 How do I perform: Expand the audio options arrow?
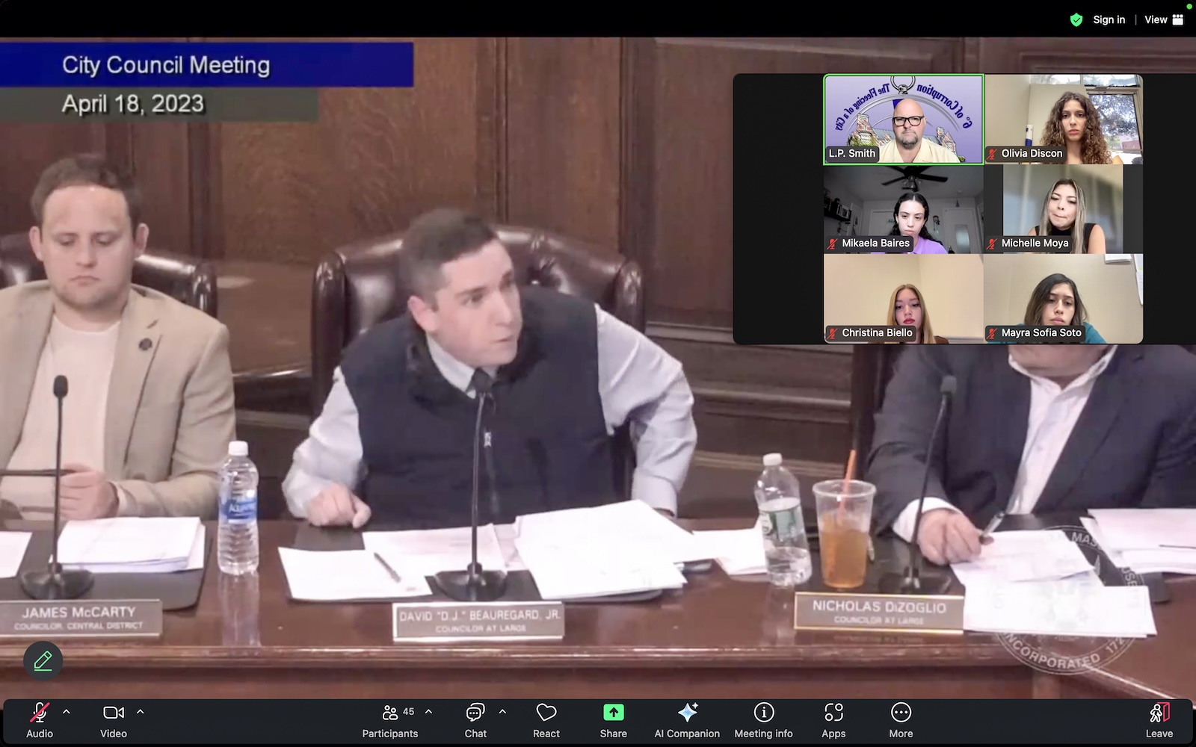[x=67, y=712]
